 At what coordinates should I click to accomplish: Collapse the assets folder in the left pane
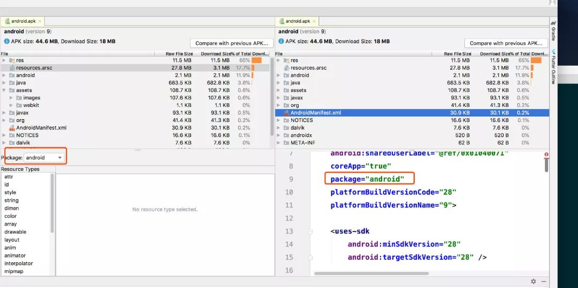click(x=4, y=90)
